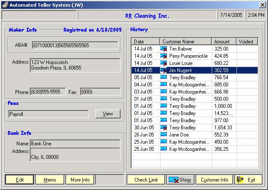This screenshot has width=268, height=190.
Task: Click voided check icon for Perry Pumpernickle
Action: (x=164, y=56)
